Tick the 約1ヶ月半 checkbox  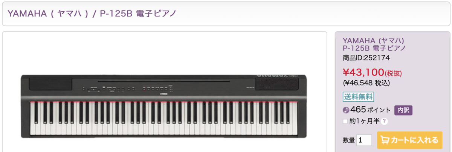(x=345, y=122)
